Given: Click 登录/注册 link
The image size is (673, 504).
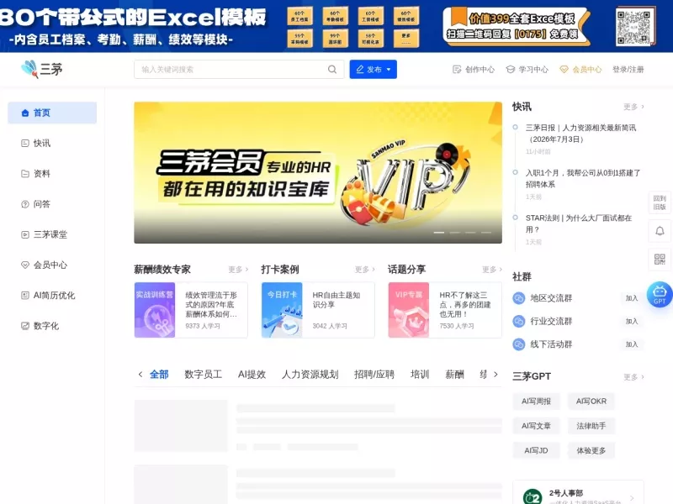Looking at the screenshot, I should coord(628,70).
